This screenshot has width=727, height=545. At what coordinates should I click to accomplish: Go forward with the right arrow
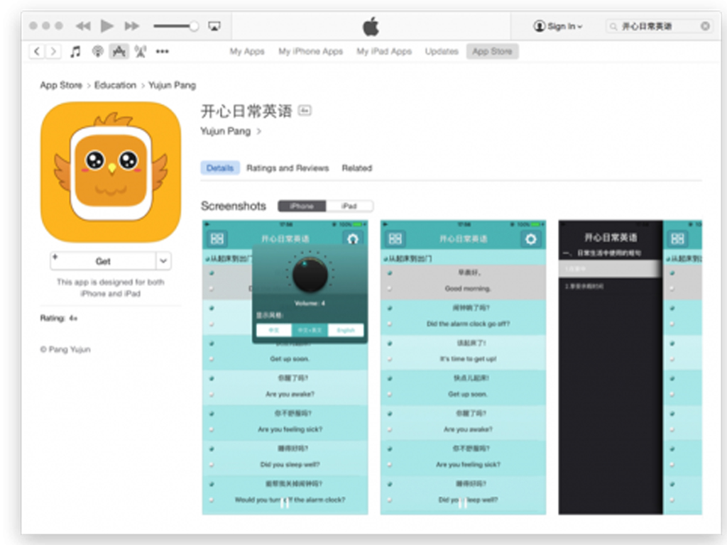[x=53, y=51]
